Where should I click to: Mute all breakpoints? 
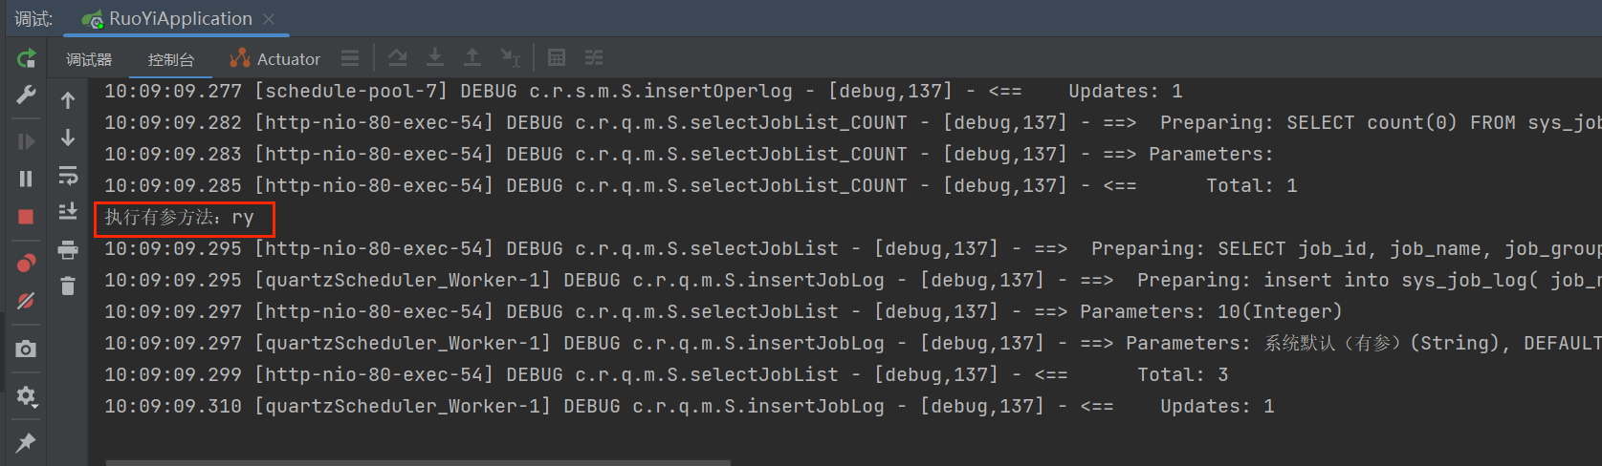(x=26, y=301)
